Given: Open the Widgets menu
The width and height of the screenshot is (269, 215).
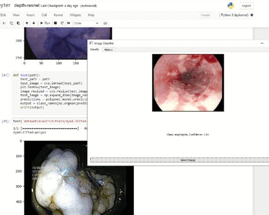Looking at the screenshot, I should pyautogui.click(x=75, y=15).
